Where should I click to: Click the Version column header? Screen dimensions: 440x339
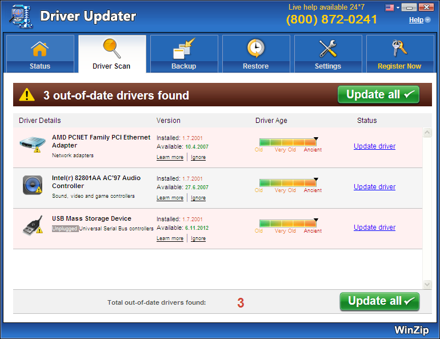tap(169, 121)
